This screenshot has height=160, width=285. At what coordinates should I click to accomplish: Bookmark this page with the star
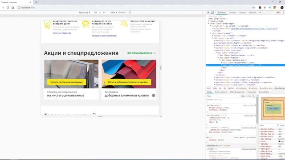click(x=253, y=8)
